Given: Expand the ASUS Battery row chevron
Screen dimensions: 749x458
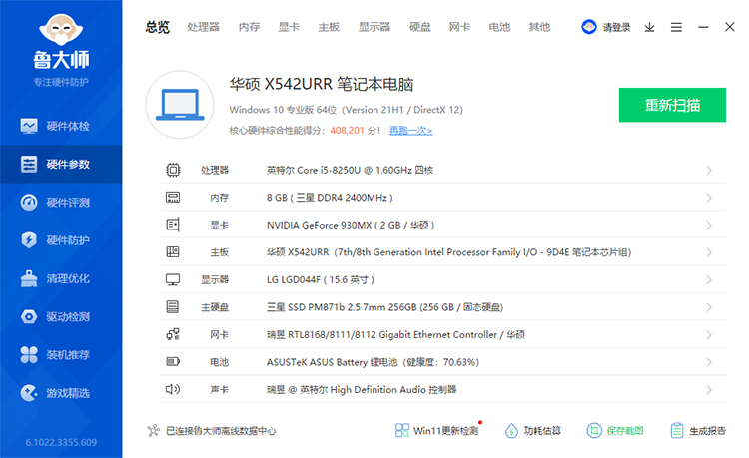Looking at the screenshot, I should point(709,362).
